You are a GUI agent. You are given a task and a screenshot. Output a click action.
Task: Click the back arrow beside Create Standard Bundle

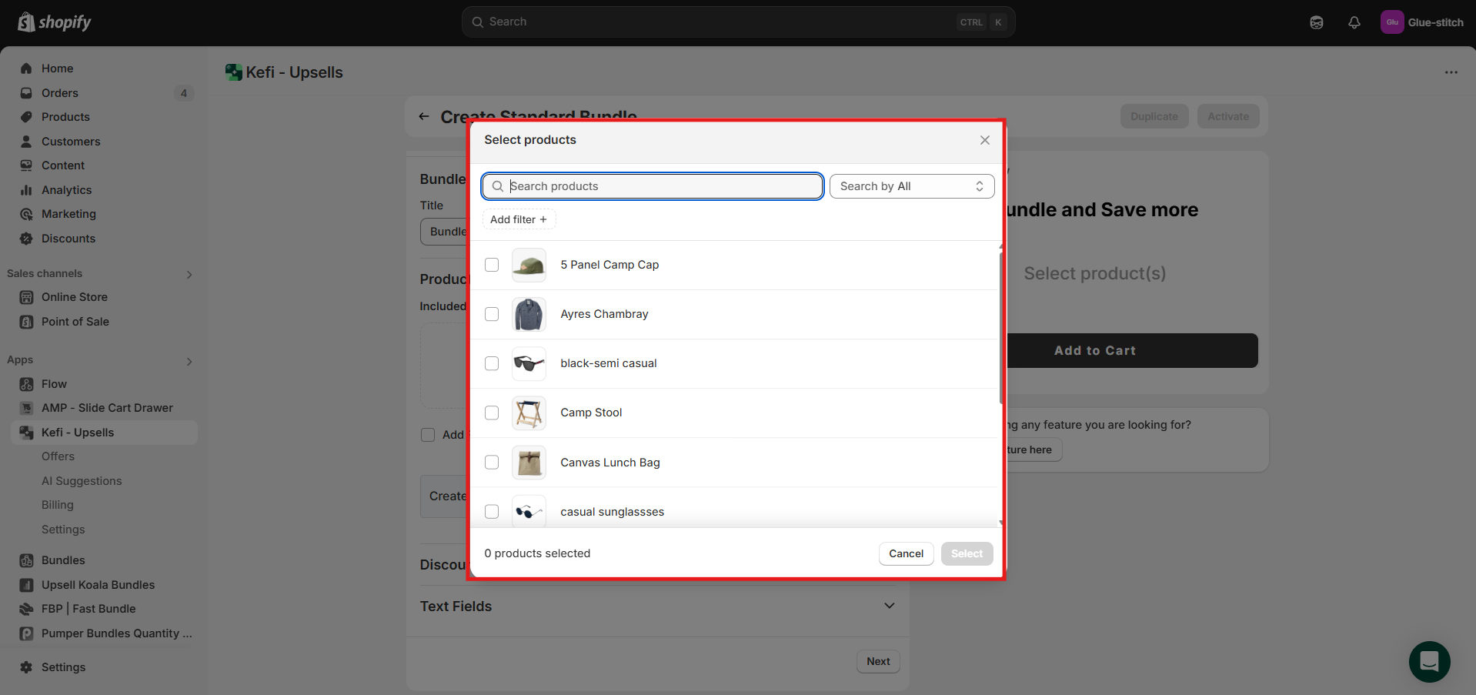[423, 116]
